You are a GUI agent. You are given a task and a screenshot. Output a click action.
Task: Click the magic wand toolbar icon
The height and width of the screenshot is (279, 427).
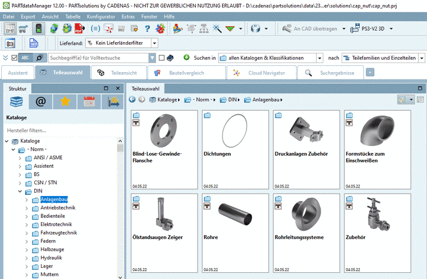(217, 28)
